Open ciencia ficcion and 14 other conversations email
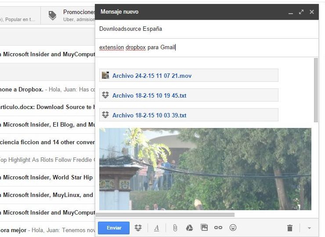The image size is (325, 237). point(47,142)
